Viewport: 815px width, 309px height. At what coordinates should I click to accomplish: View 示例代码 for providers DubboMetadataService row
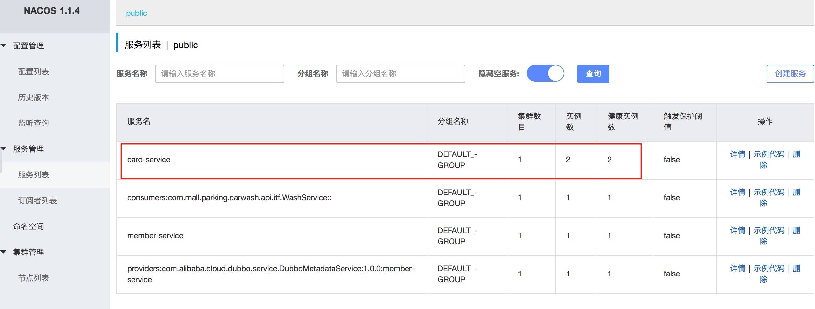pos(769,268)
